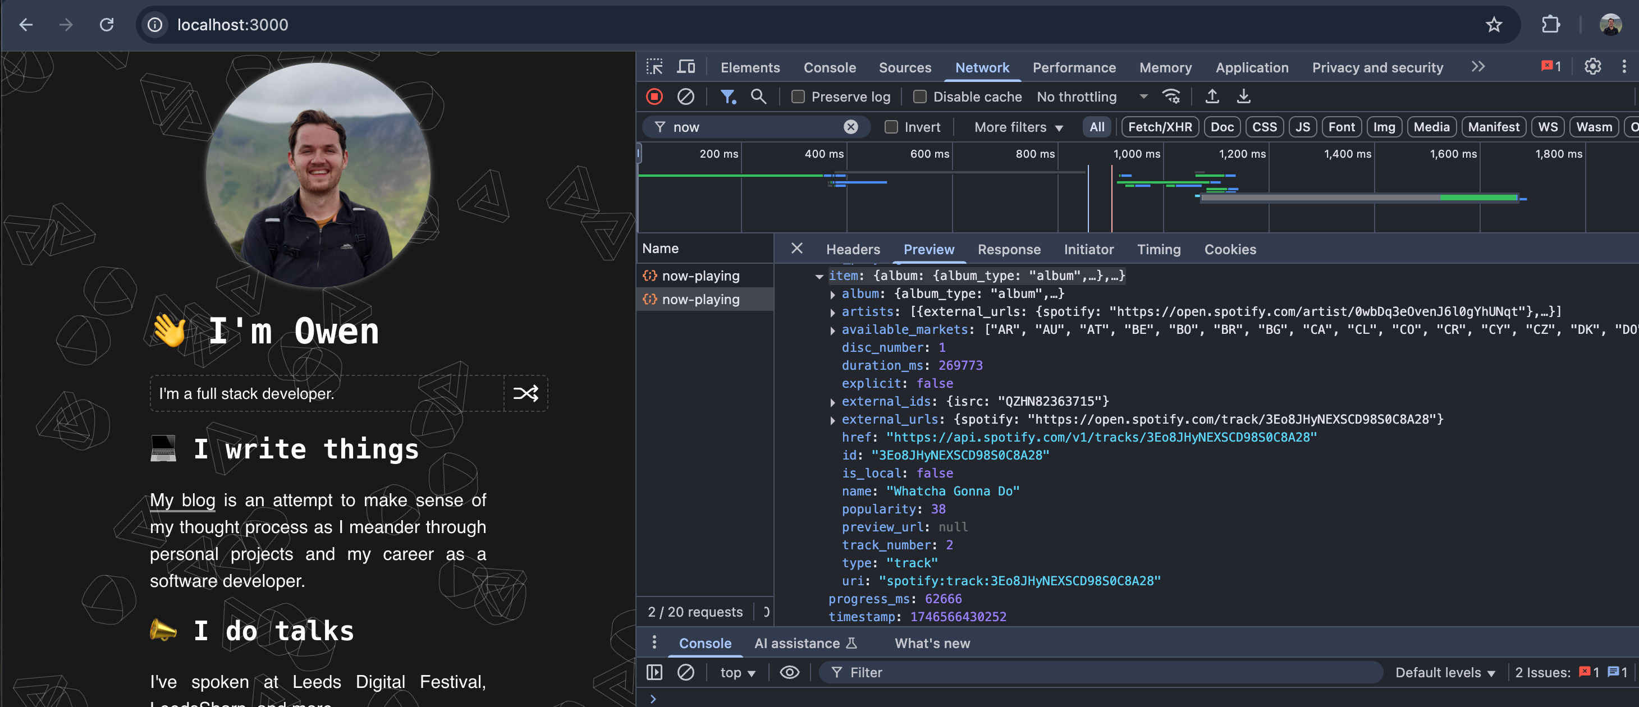Switch to the Elements panel
The image size is (1639, 707).
click(x=749, y=67)
